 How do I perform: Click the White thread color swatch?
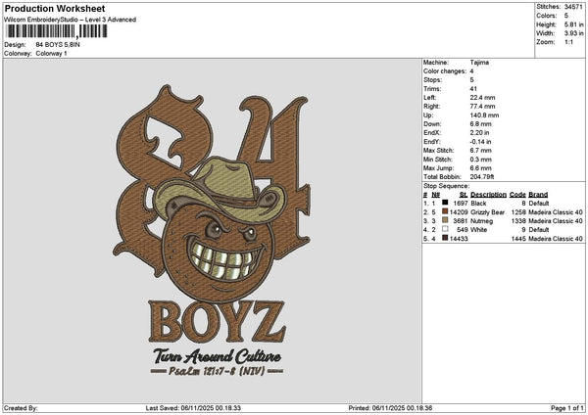pyautogui.click(x=445, y=229)
